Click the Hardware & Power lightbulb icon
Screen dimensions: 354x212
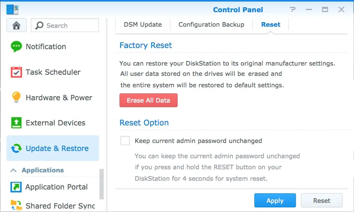(16, 98)
